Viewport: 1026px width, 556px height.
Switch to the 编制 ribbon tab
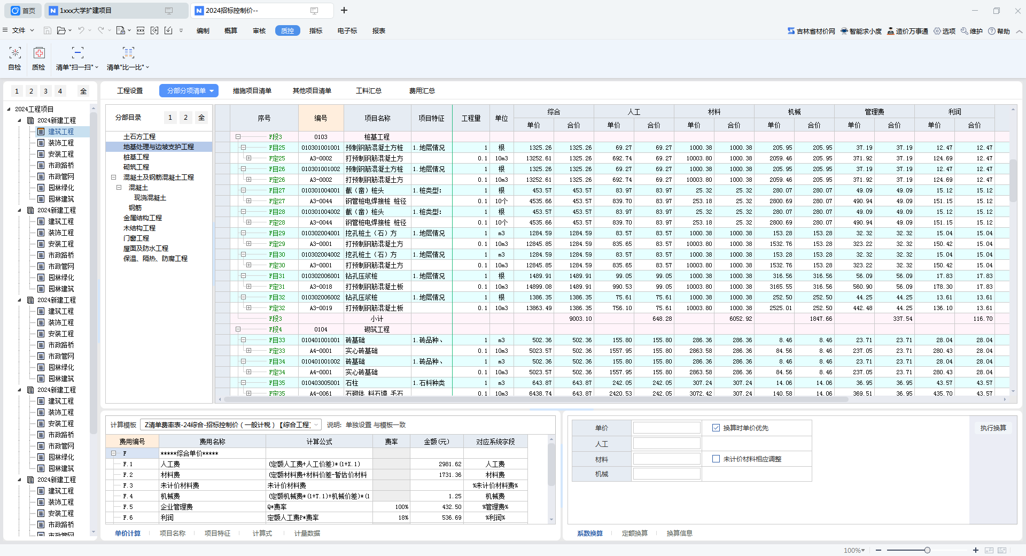[203, 31]
